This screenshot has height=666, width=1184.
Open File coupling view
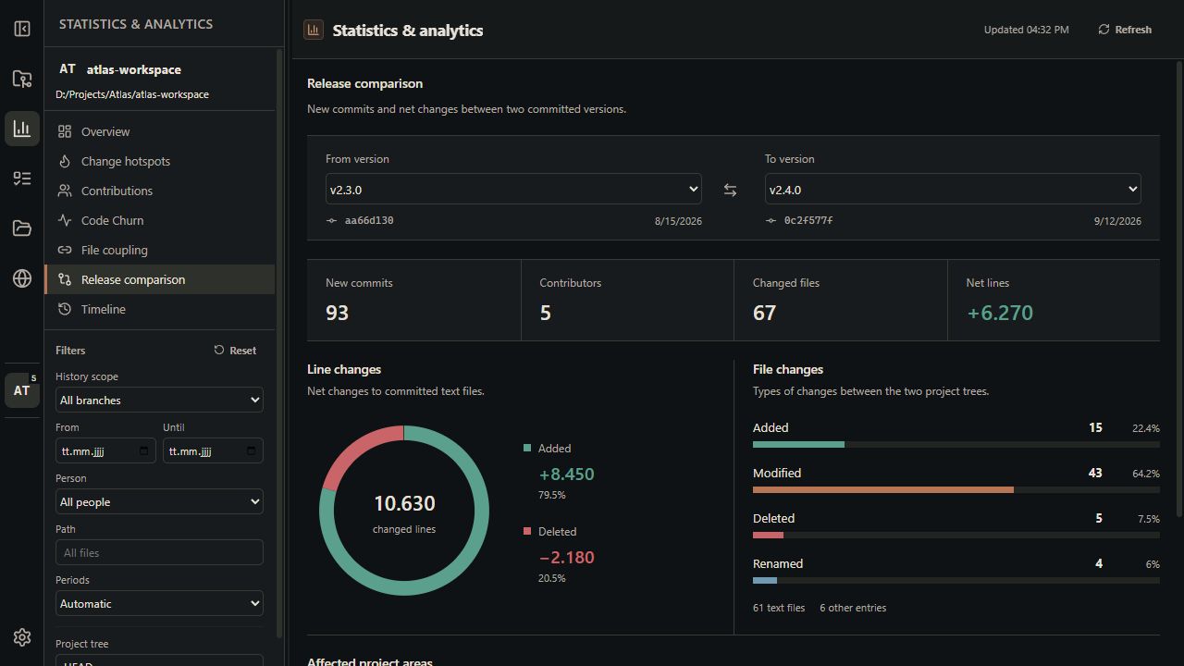pos(159,250)
